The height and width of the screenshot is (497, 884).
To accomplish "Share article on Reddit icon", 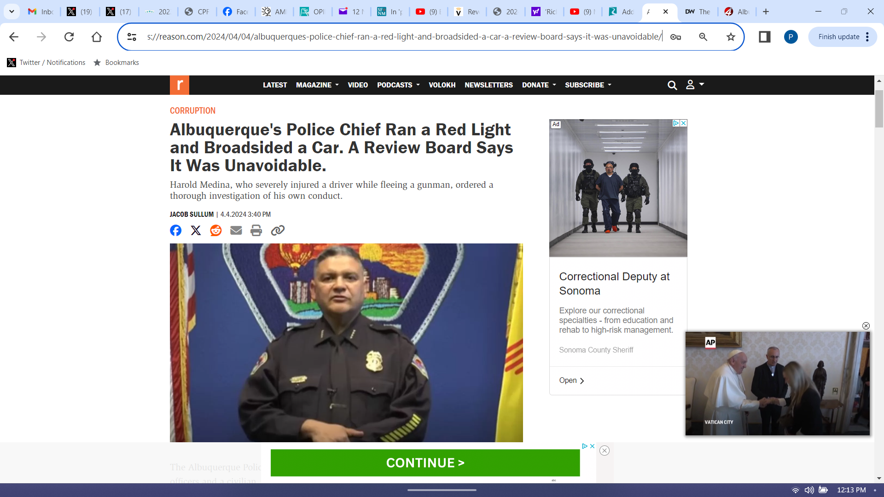I will pos(215,231).
